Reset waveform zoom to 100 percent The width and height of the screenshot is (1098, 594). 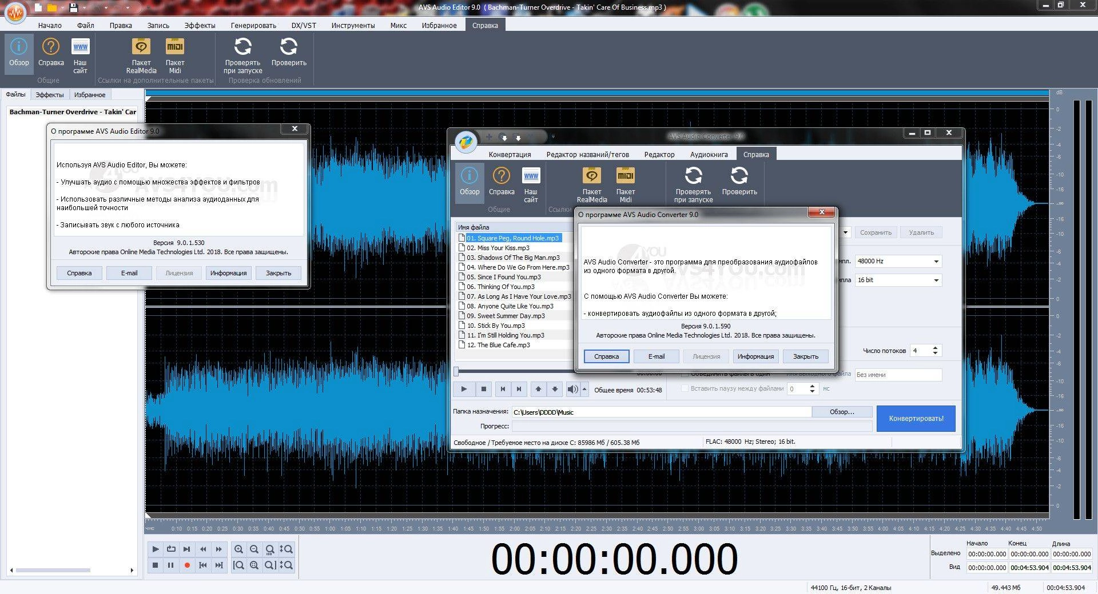pos(270,549)
